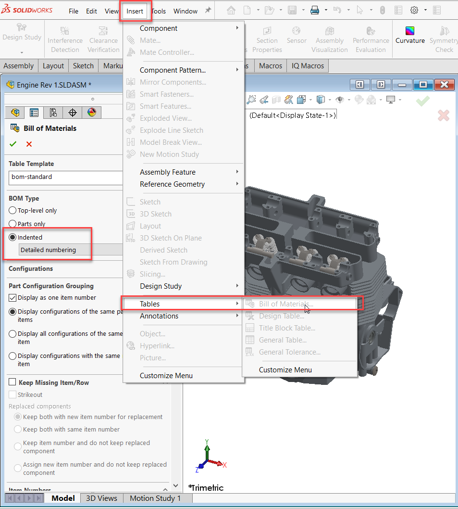Image resolution: width=458 pixels, height=509 pixels.
Task: Click the Options gear icon
Action: [x=414, y=11]
